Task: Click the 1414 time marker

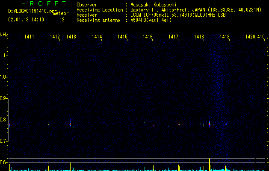Action: pos(97,36)
